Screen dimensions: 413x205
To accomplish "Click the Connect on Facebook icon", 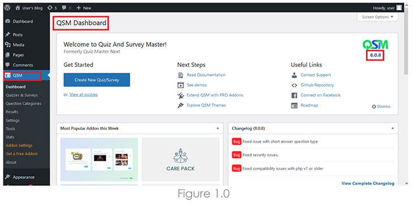I will (x=294, y=95).
